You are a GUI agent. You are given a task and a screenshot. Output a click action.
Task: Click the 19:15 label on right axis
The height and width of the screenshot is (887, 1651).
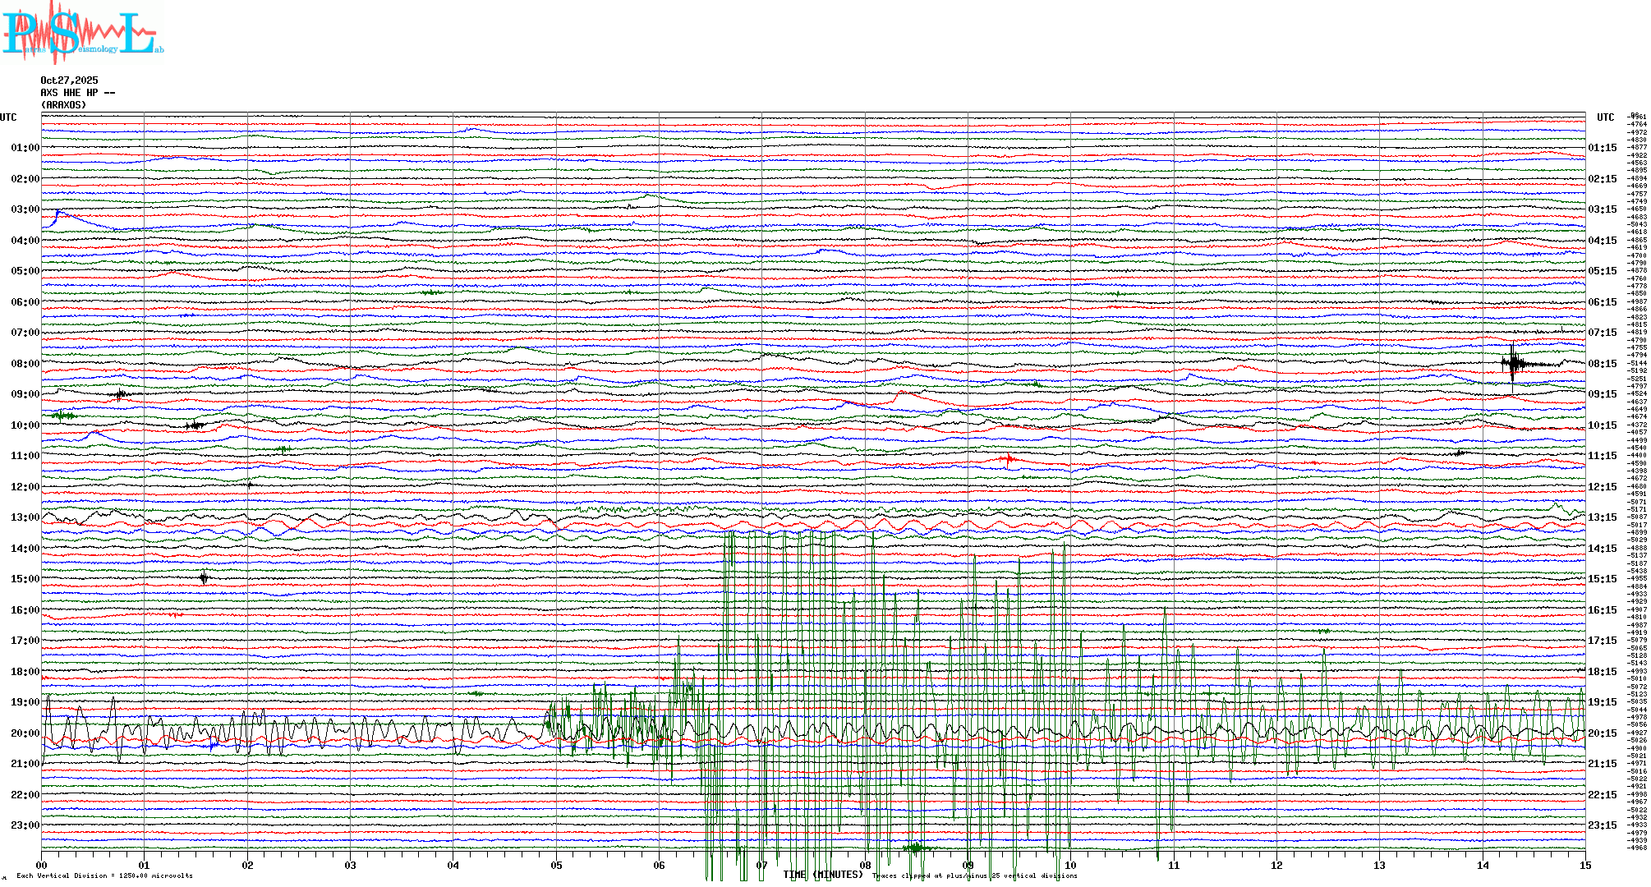1602,702
